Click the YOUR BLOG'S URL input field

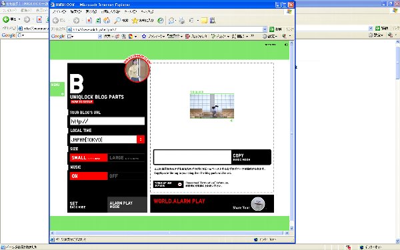tap(107, 121)
